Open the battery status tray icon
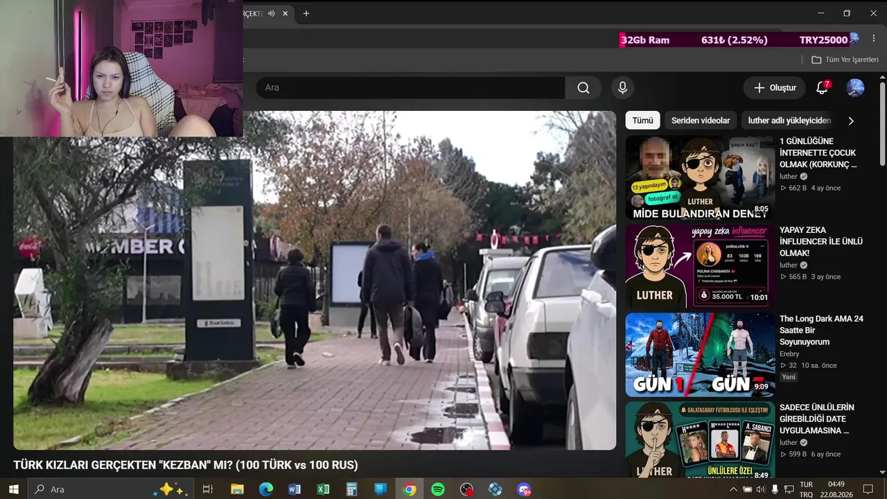The width and height of the screenshot is (887, 499). click(x=748, y=489)
